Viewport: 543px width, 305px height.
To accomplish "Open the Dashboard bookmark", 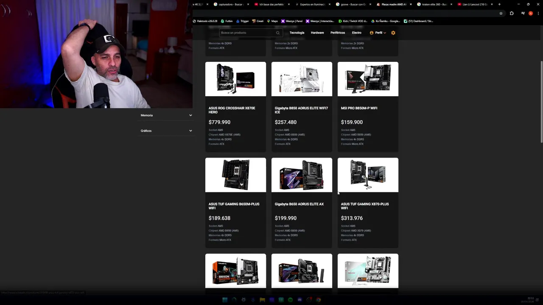I will point(418,21).
